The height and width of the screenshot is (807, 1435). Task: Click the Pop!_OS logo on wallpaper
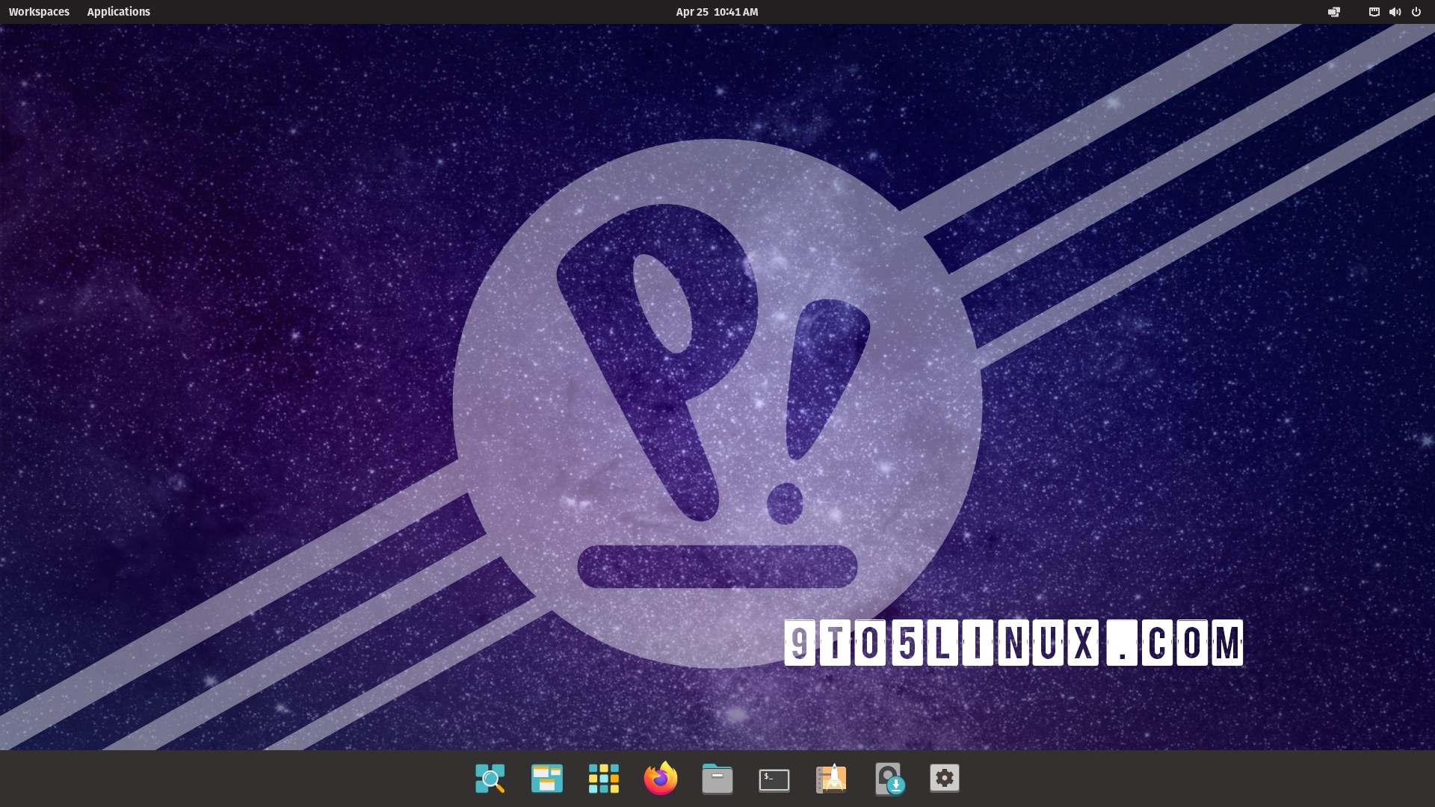click(717, 403)
